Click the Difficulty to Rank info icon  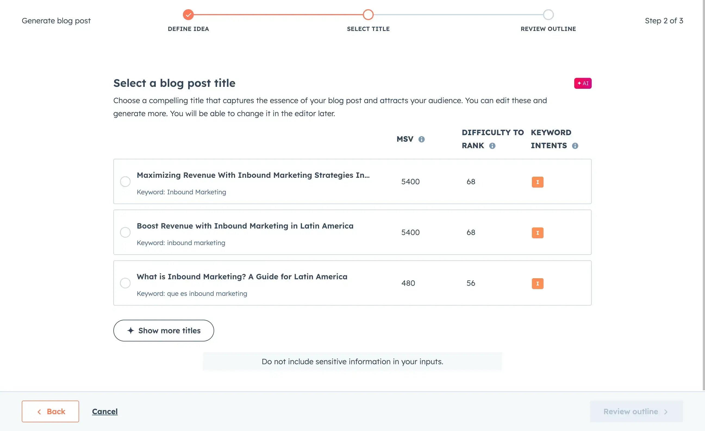coord(492,146)
